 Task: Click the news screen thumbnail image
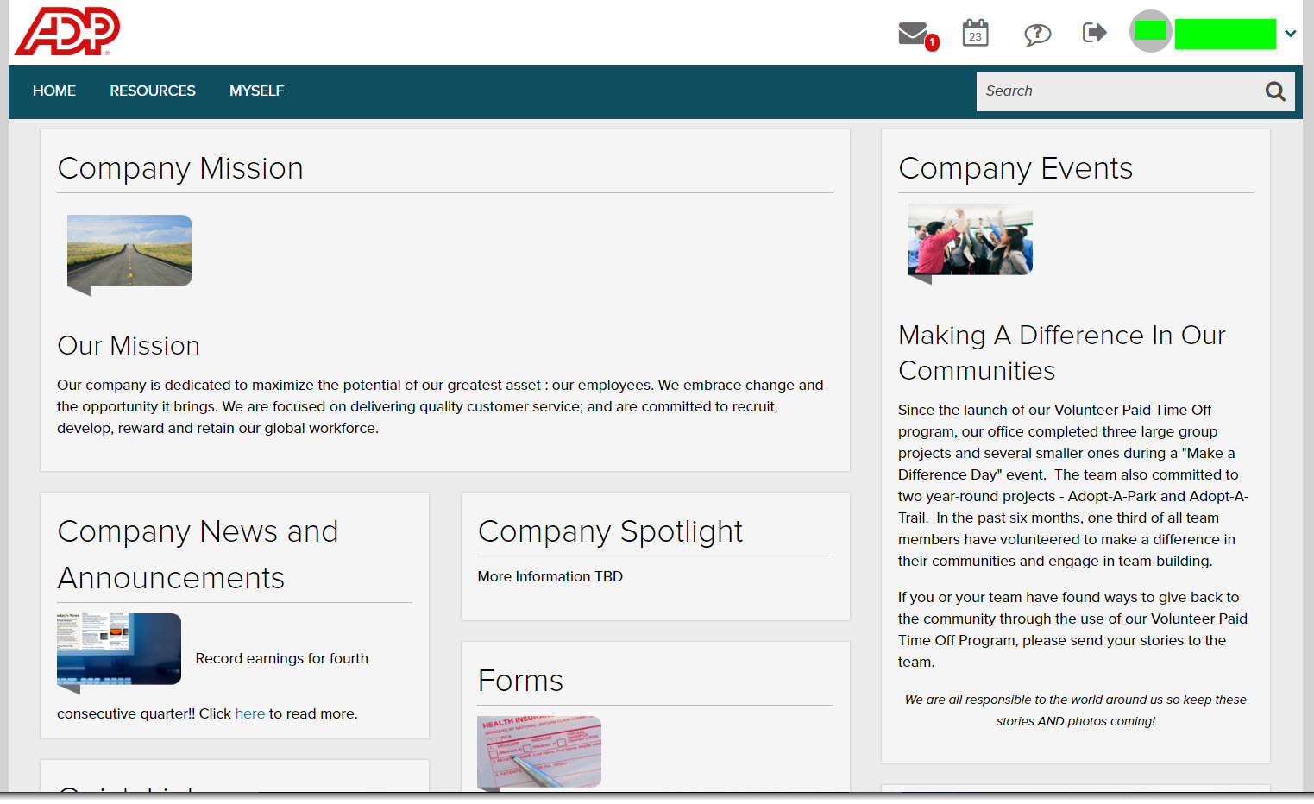point(119,649)
